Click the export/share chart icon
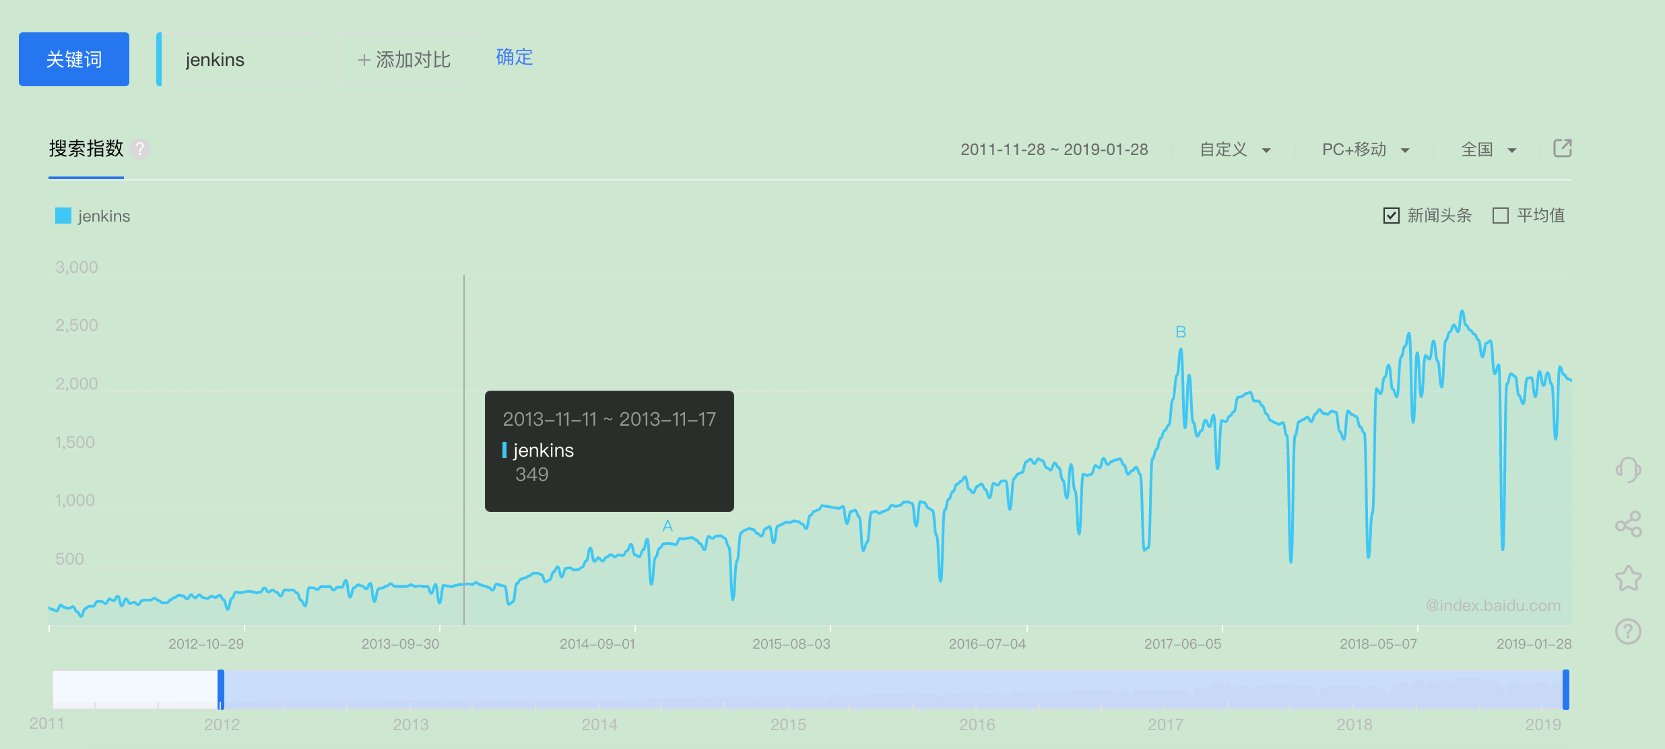Image resolution: width=1665 pixels, height=749 pixels. click(x=1562, y=148)
